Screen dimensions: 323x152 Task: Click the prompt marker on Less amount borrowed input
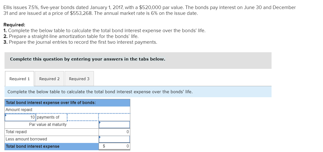[100, 137]
